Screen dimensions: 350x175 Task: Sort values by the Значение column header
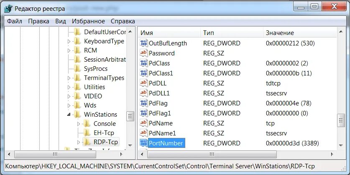[x=300, y=32]
